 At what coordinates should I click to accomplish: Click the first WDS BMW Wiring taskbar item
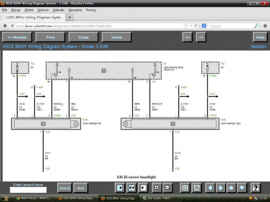[77, 198]
